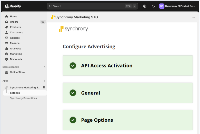The image size is (200, 134).
Task: Click the Shopify logo
Action: (13, 6)
